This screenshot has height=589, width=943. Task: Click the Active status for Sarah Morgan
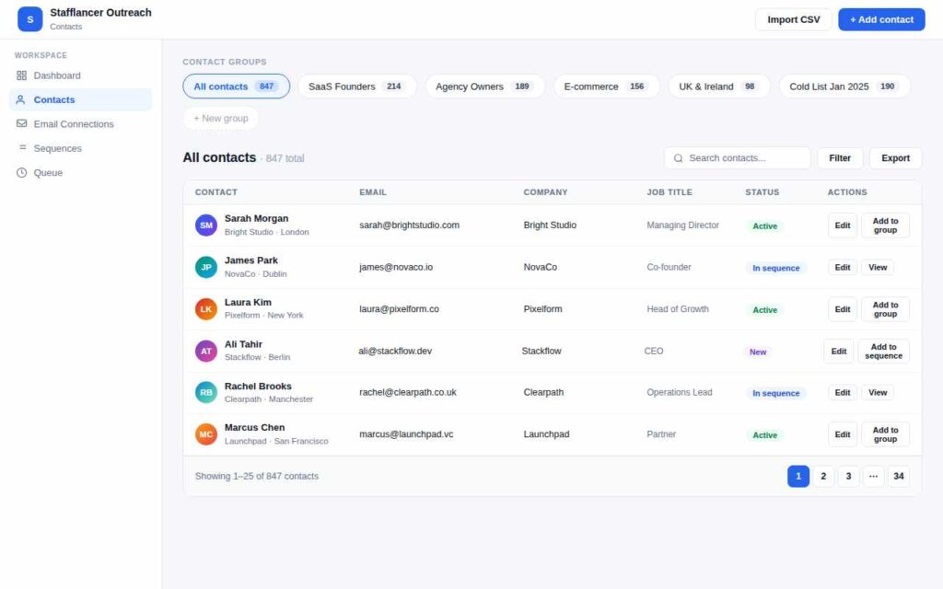point(765,226)
